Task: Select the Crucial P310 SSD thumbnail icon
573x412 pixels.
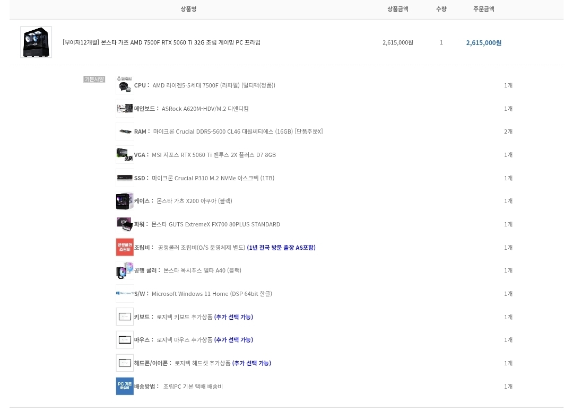Action: click(125, 178)
